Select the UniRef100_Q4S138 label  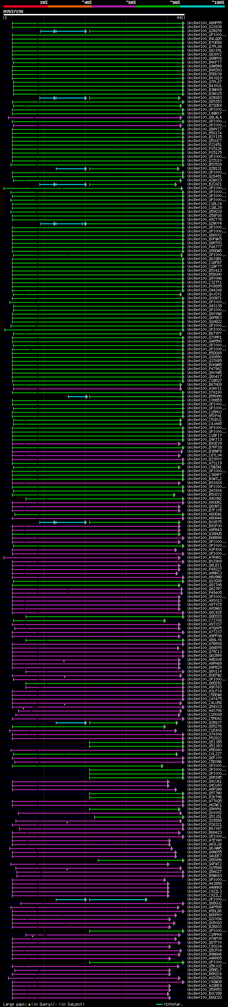204,306
